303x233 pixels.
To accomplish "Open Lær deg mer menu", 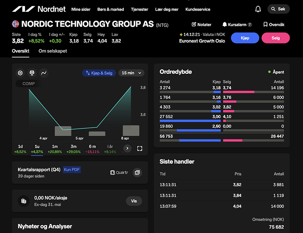I will [167, 9].
